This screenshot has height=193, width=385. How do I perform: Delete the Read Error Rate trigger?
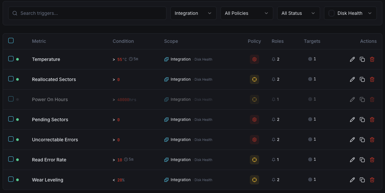coord(372,160)
